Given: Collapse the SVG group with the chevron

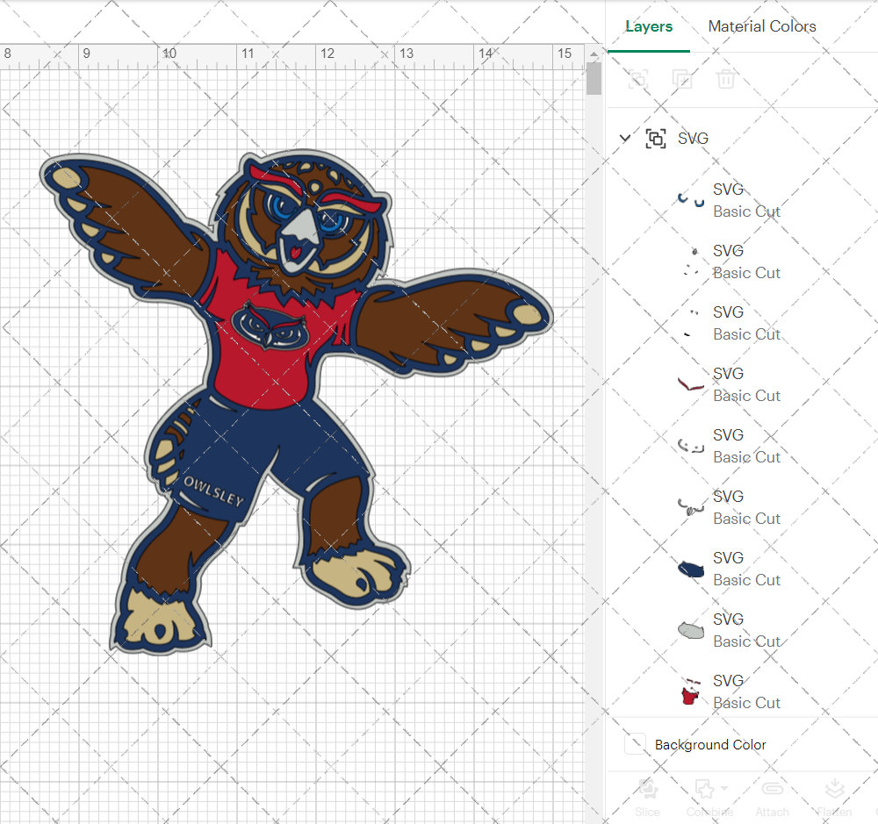Looking at the screenshot, I should tap(625, 138).
